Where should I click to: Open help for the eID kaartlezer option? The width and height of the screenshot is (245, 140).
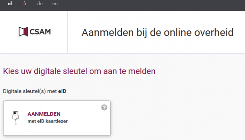click(104, 107)
